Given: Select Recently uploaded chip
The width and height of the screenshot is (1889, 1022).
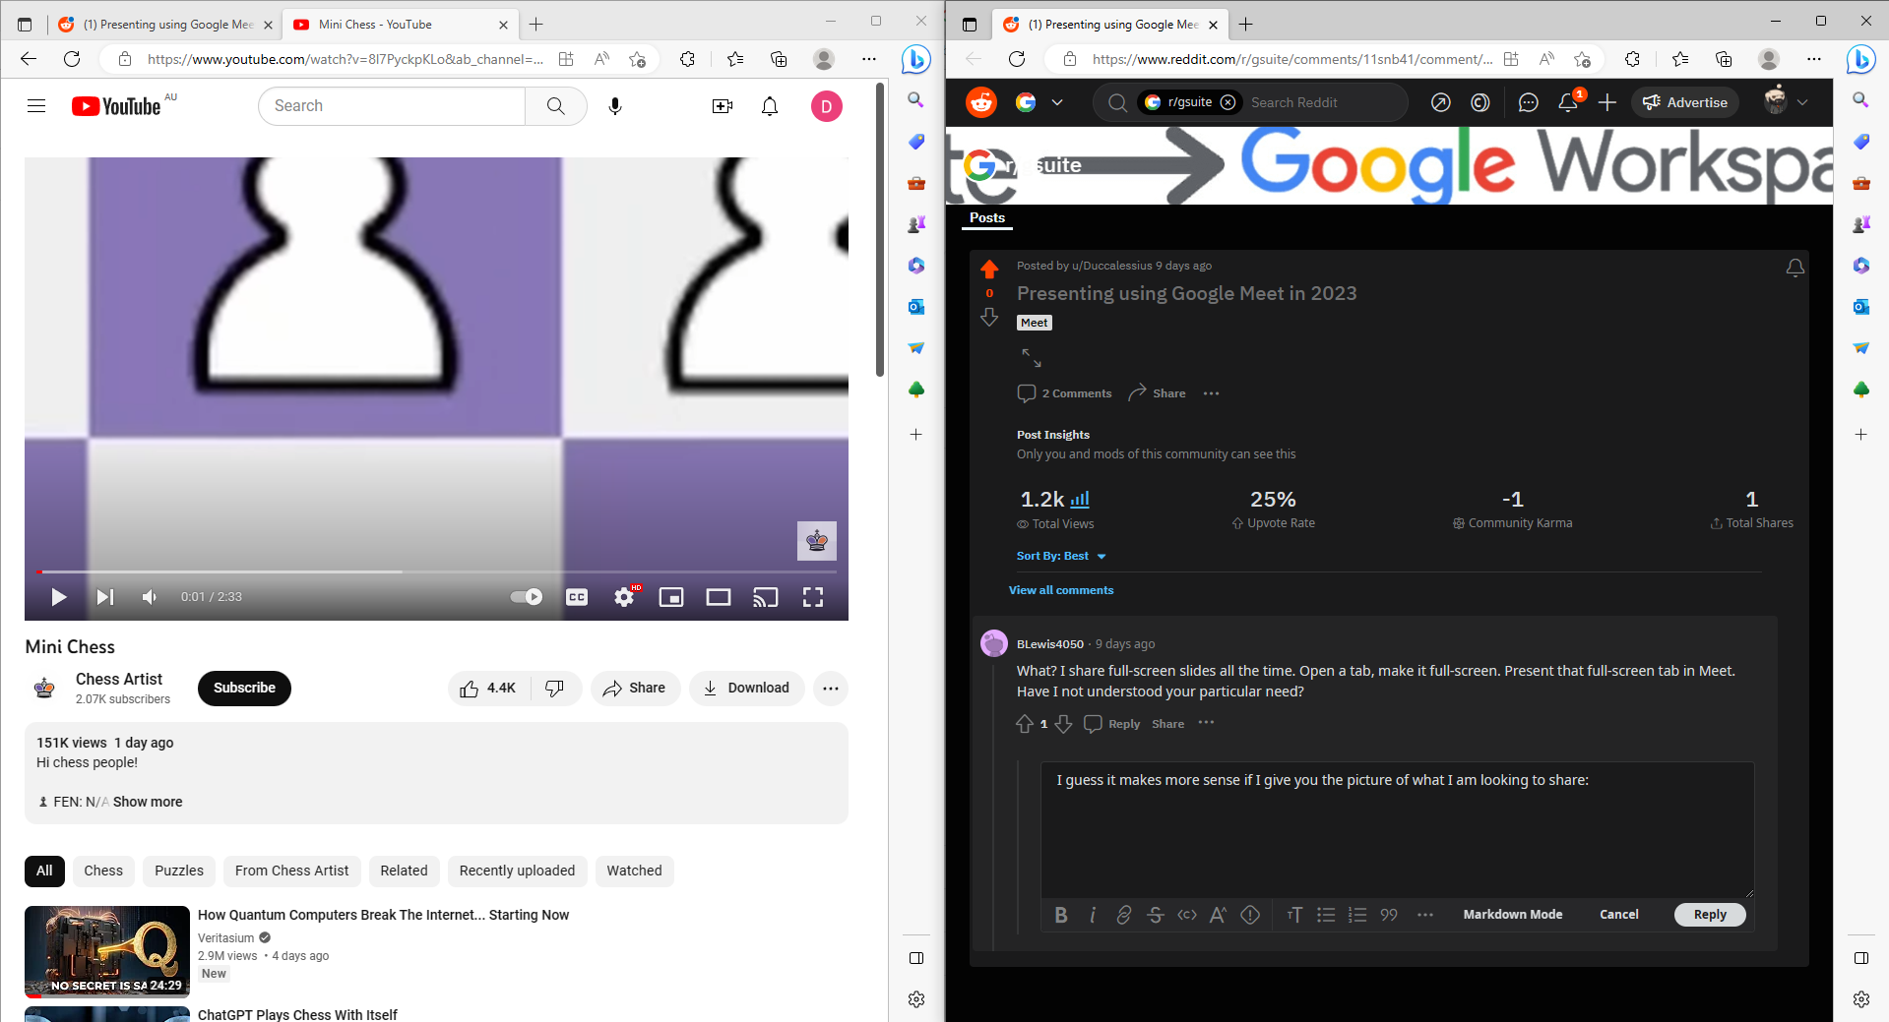Looking at the screenshot, I should coord(517,871).
